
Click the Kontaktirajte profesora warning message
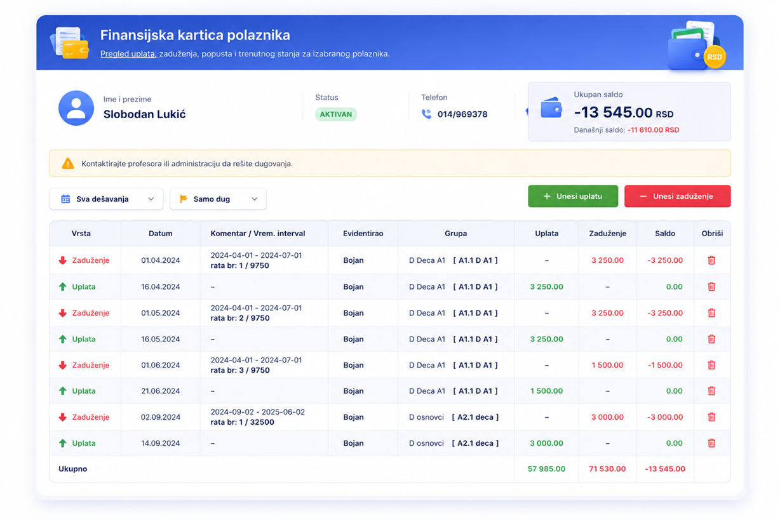(x=187, y=164)
